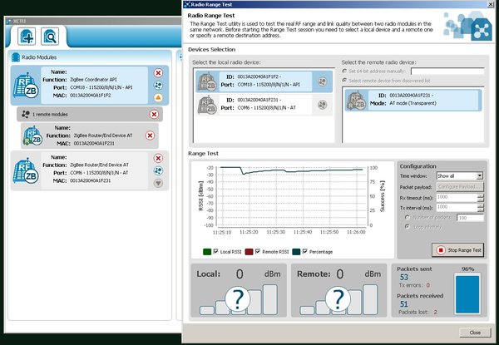Click the 'COM6 - 115200/8/N/1/N - AT' port text in XCTU

coord(99,173)
